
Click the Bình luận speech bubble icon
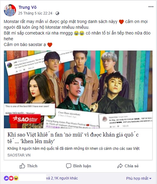[69, 166]
